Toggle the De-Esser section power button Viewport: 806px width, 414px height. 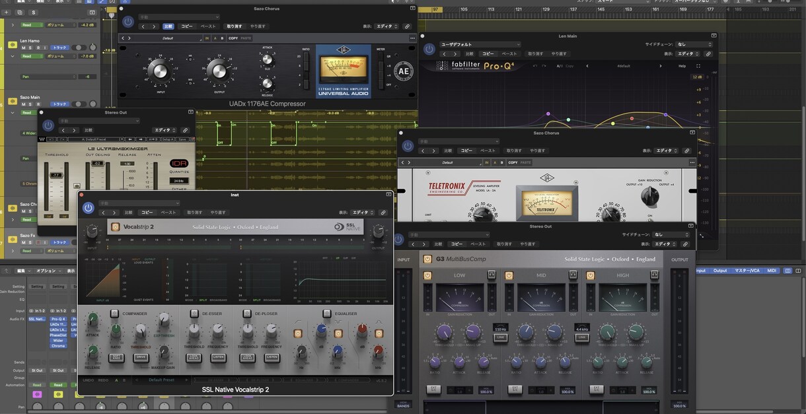(x=194, y=314)
